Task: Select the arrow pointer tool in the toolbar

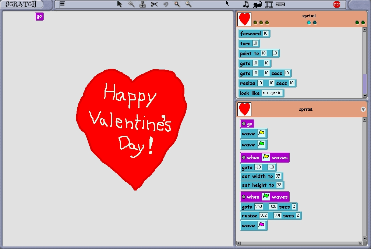Action: (x=119, y=4)
